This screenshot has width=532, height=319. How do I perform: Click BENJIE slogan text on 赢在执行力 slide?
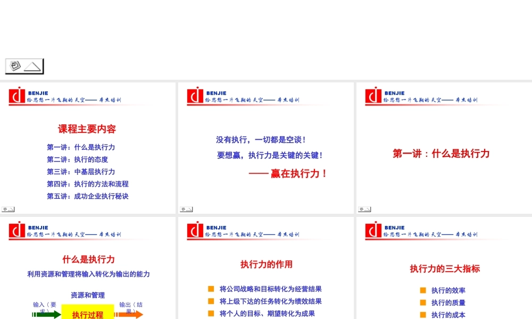[x=252, y=99]
